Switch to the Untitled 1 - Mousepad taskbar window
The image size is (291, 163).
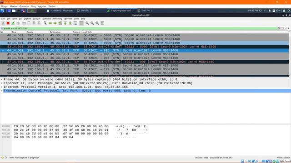click(x=60, y=10)
